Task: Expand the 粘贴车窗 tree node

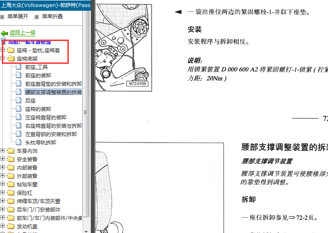Action: 2,184
